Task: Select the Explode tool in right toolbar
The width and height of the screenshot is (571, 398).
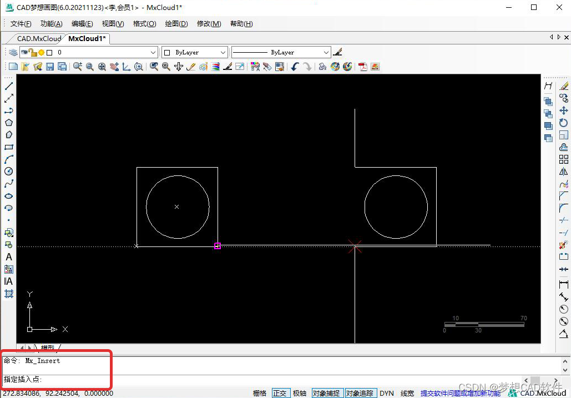Action: coord(564,244)
